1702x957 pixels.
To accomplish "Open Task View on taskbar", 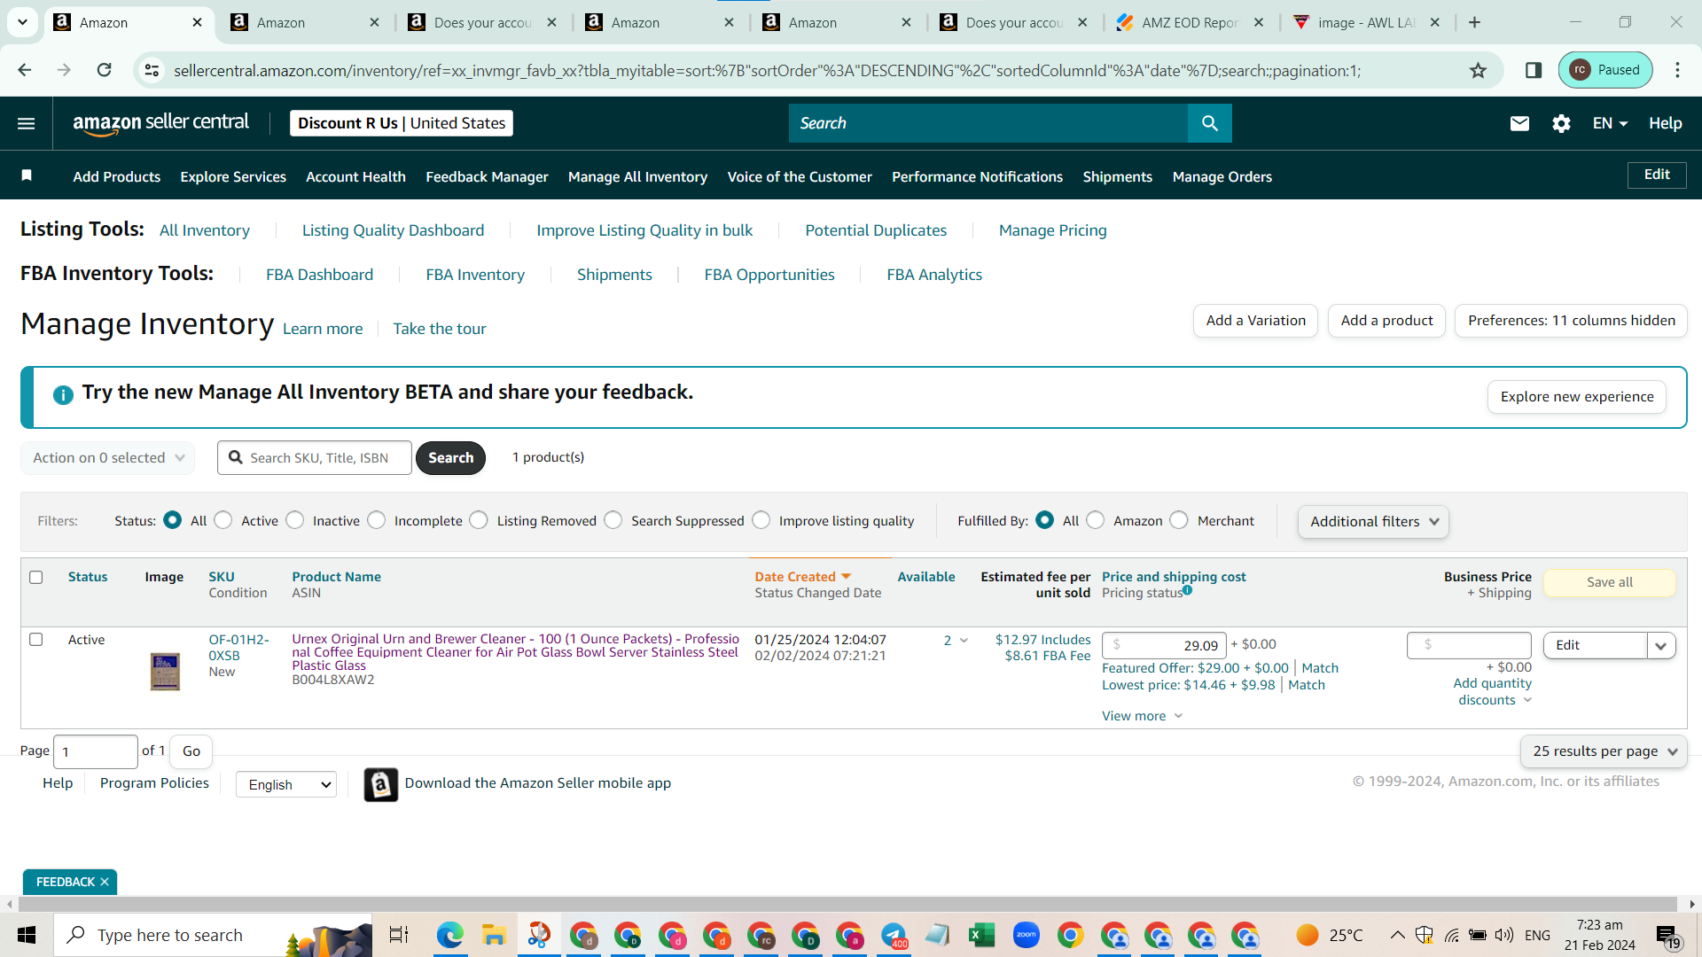I will [399, 935].
